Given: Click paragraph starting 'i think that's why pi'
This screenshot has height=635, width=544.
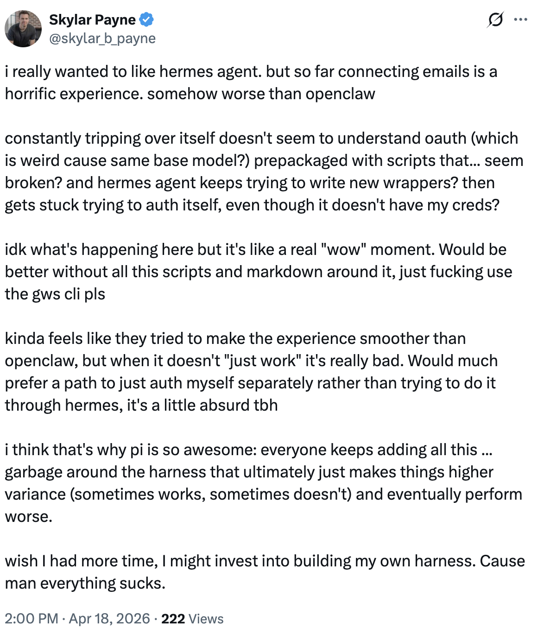Looking at the screenshot, I should 264,483.
